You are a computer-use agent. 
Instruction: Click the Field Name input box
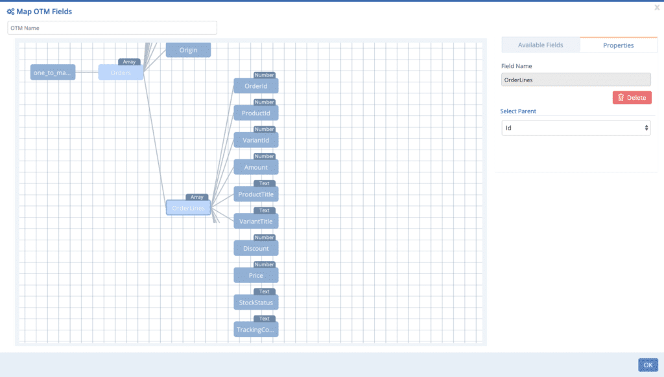tap(576, 80)
